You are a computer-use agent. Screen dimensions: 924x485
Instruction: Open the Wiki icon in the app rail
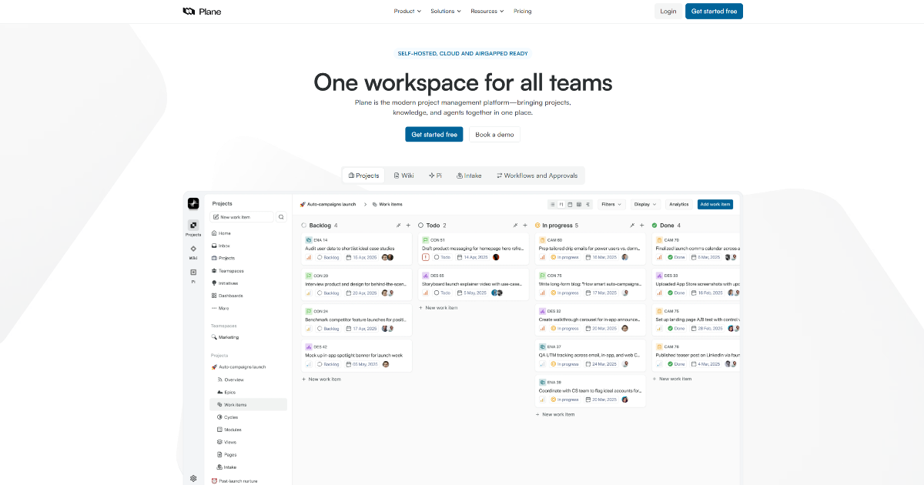coord(193,249)
